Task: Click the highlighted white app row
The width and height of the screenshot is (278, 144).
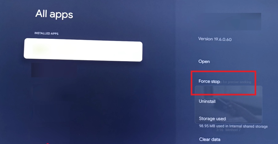Action: (x=83, y=50)
